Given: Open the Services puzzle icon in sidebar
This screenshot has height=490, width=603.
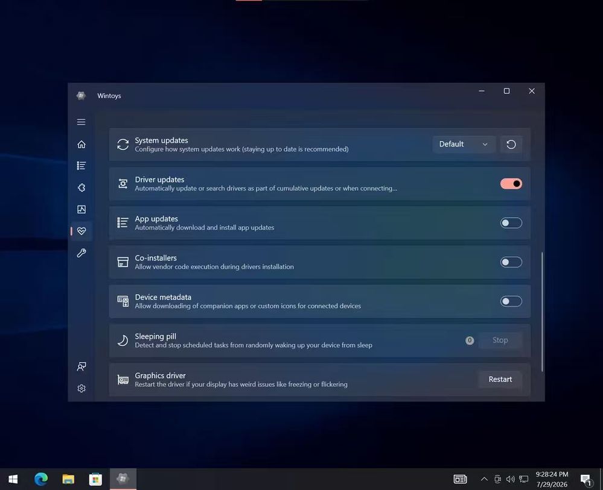Looking at the screenshot, I should (x=81, y=187).
